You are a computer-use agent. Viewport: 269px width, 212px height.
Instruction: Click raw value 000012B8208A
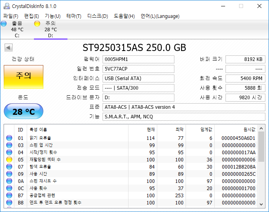pyautogui.click(x=239, y=167)
